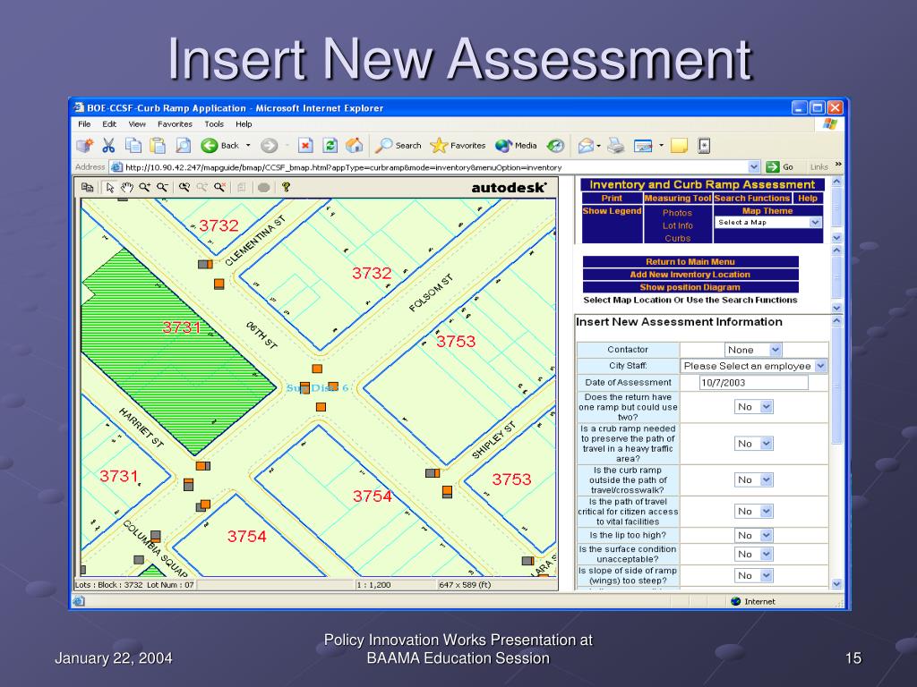The width and height of the screenshot is (917, 687).
Task: Click the yellow Help question mark in map toolbar
Action: coord(286,187)
